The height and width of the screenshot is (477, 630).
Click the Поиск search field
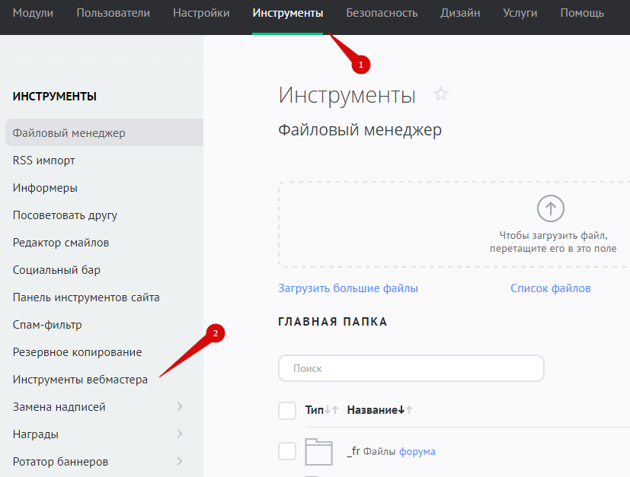click(411, 368)
